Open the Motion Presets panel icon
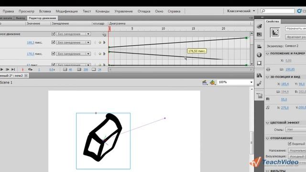The image size is (306, 172). (259, 84)
